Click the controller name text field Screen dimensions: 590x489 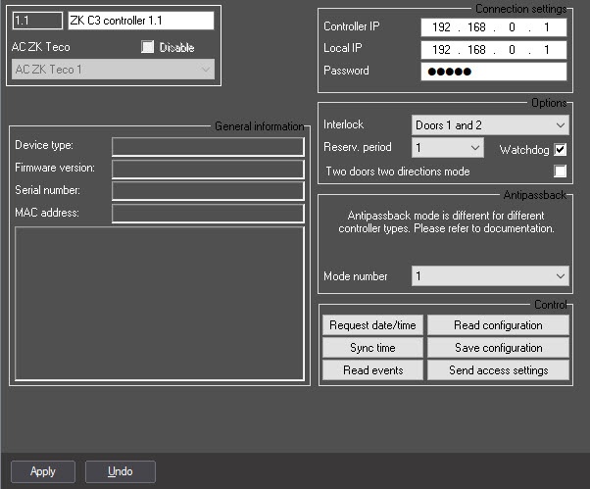[x=140, y=21]
